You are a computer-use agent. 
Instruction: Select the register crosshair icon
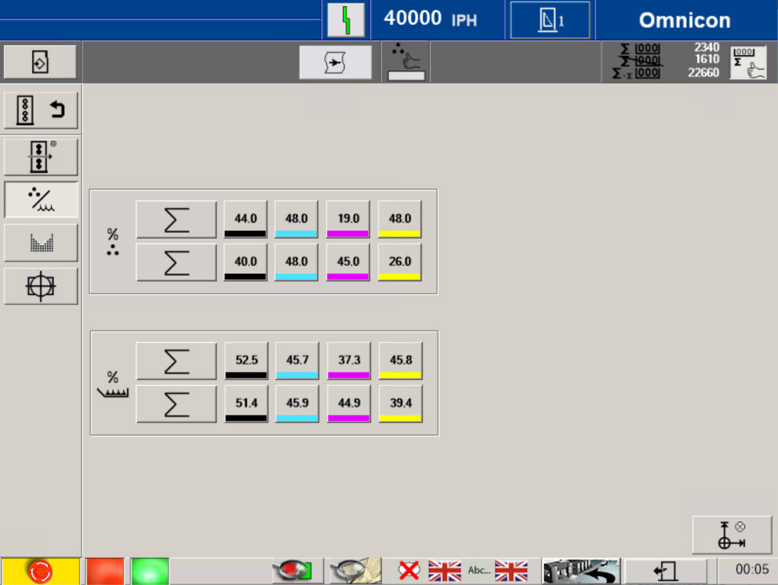(41, 286)
